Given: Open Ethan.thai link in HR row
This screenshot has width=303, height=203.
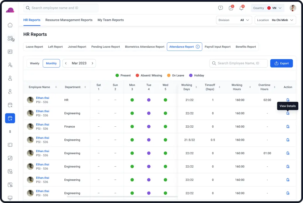Looking at the screenshot, I should (42, 98).
